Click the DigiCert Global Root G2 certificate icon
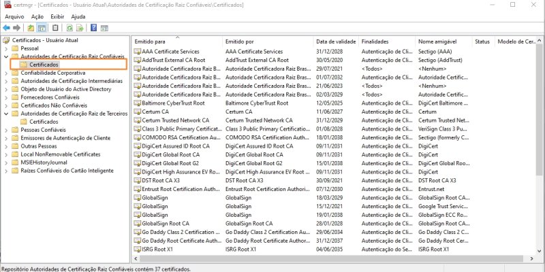Viewport: 545px width, 272px height. pyautogui.click(x=138, y=163)
